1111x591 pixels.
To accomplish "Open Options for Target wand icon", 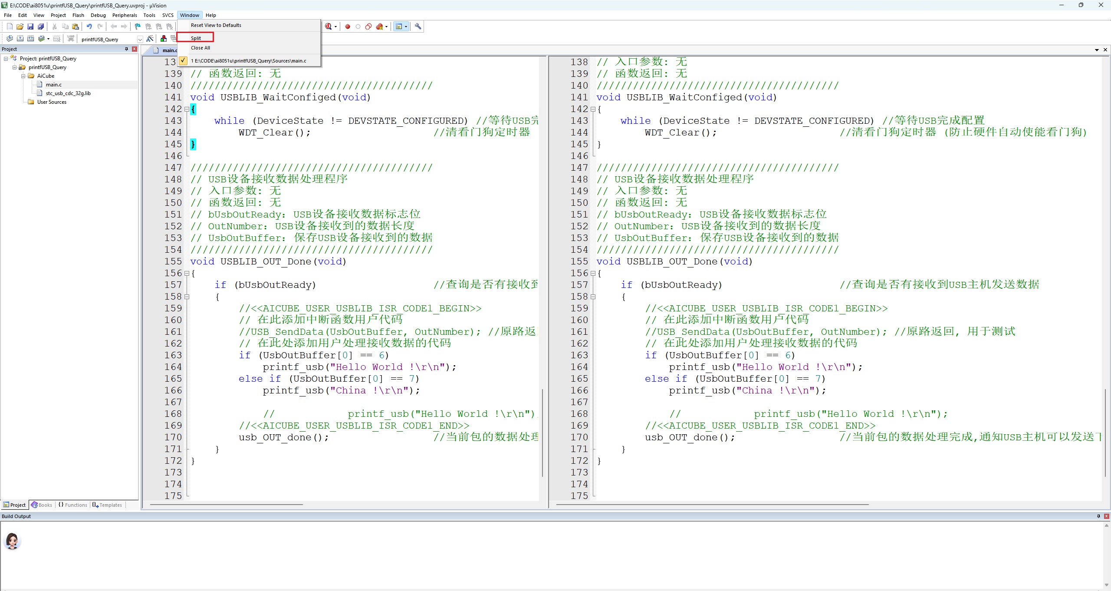I will click(x=150, y=39).
